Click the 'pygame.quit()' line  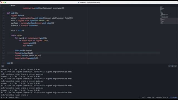[x=29, y=43]
